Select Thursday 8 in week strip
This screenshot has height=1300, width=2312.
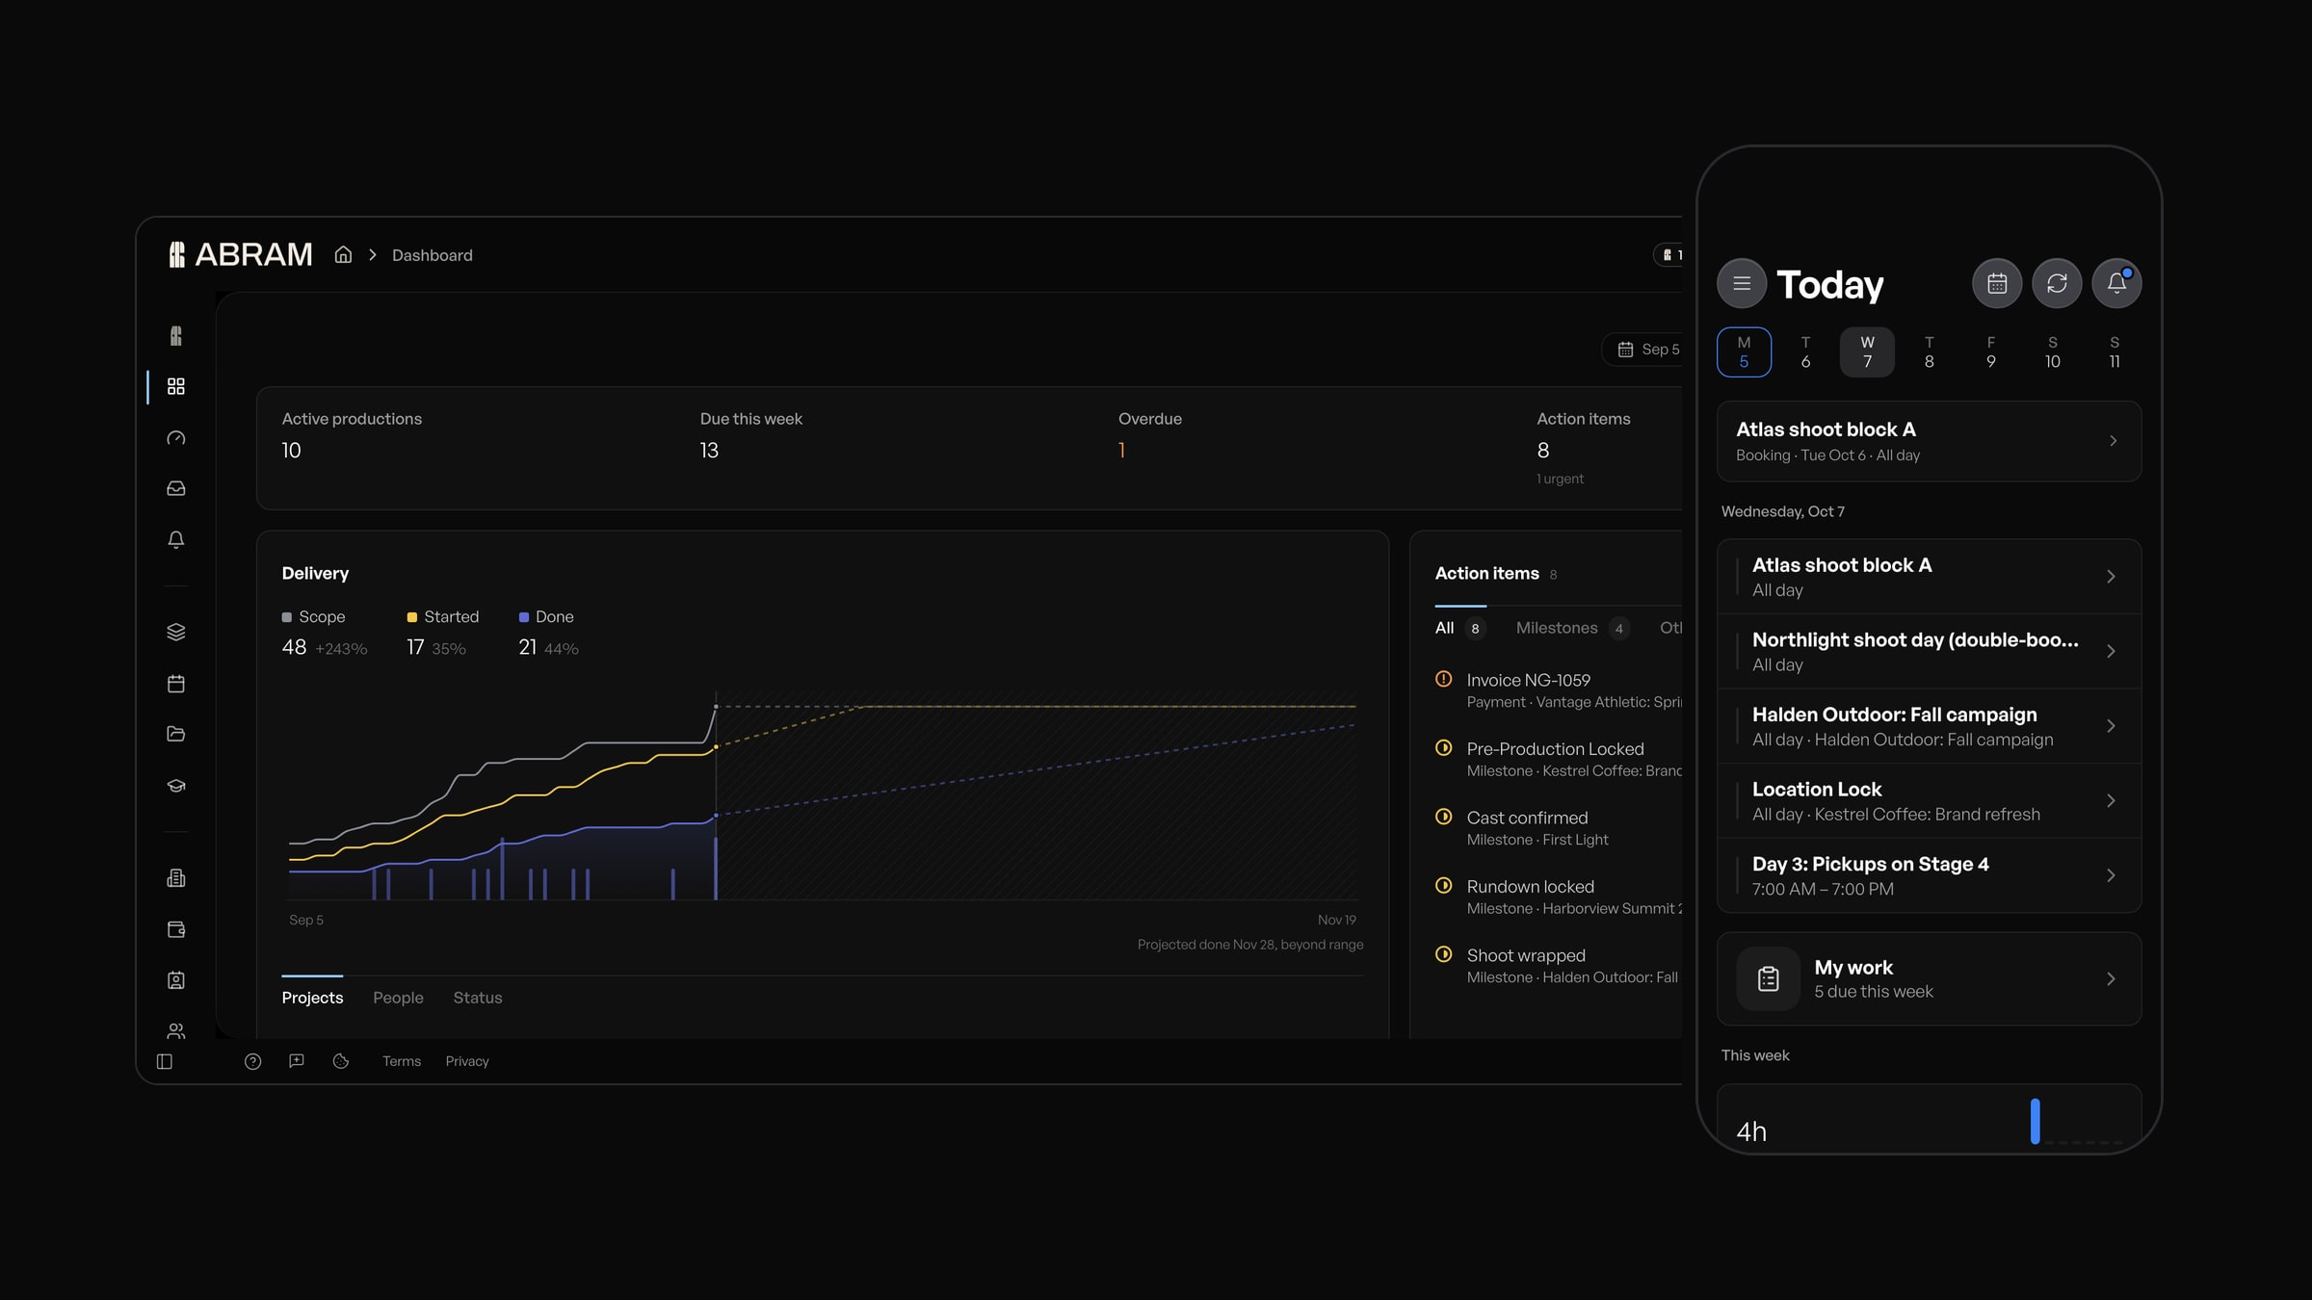click(x=1929, y=351)
